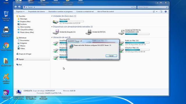Open iCloud Drive (Mac) in Favoritos
Viewport: 186px width, 104px height.
26,30
